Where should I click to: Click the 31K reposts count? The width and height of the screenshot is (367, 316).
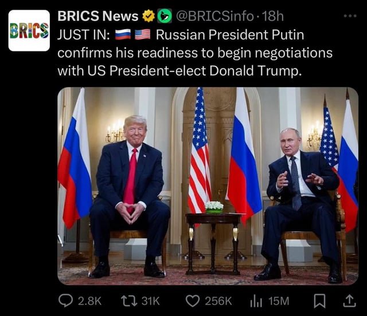click(x=151, y=301)
